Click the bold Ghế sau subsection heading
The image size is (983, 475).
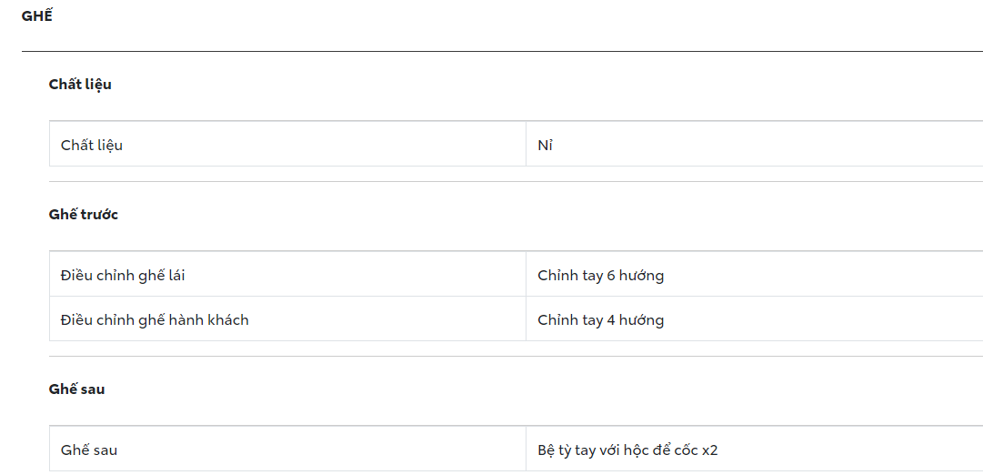tap(77, 389)
